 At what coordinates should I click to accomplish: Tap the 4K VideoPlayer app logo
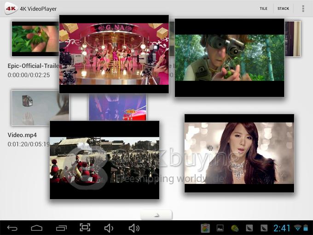click(11, 8)
